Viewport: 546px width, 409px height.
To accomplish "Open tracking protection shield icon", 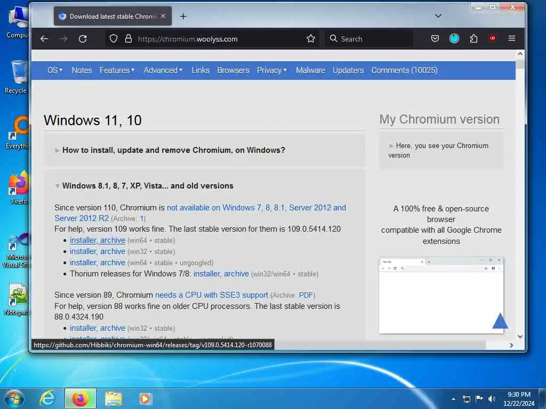I will click(x=114, y=38).
